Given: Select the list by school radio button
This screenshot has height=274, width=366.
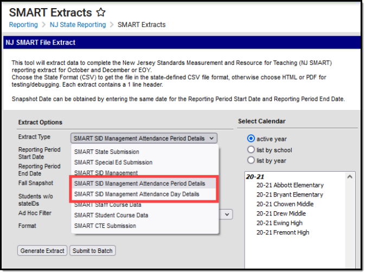Looking at the screenshot, I should pos(251,149).
